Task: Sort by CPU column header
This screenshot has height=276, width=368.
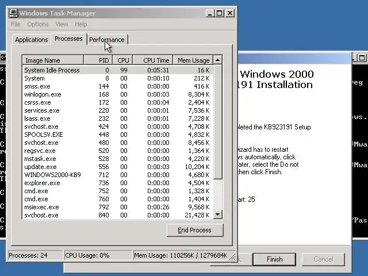Action: (122, 60)
